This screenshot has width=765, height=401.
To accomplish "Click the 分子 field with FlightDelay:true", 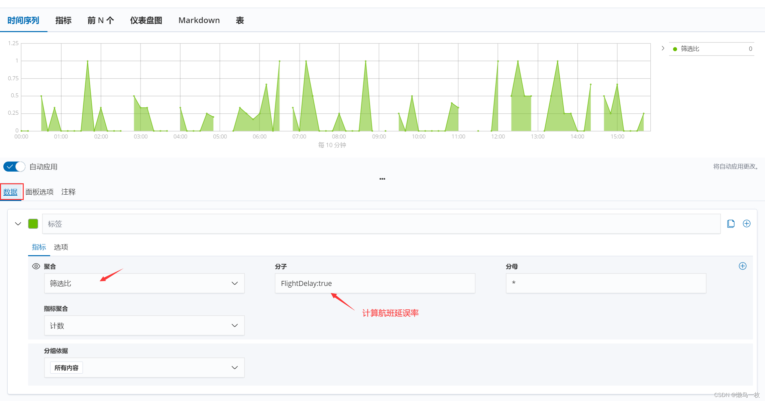I will click(x=375, y=283).
